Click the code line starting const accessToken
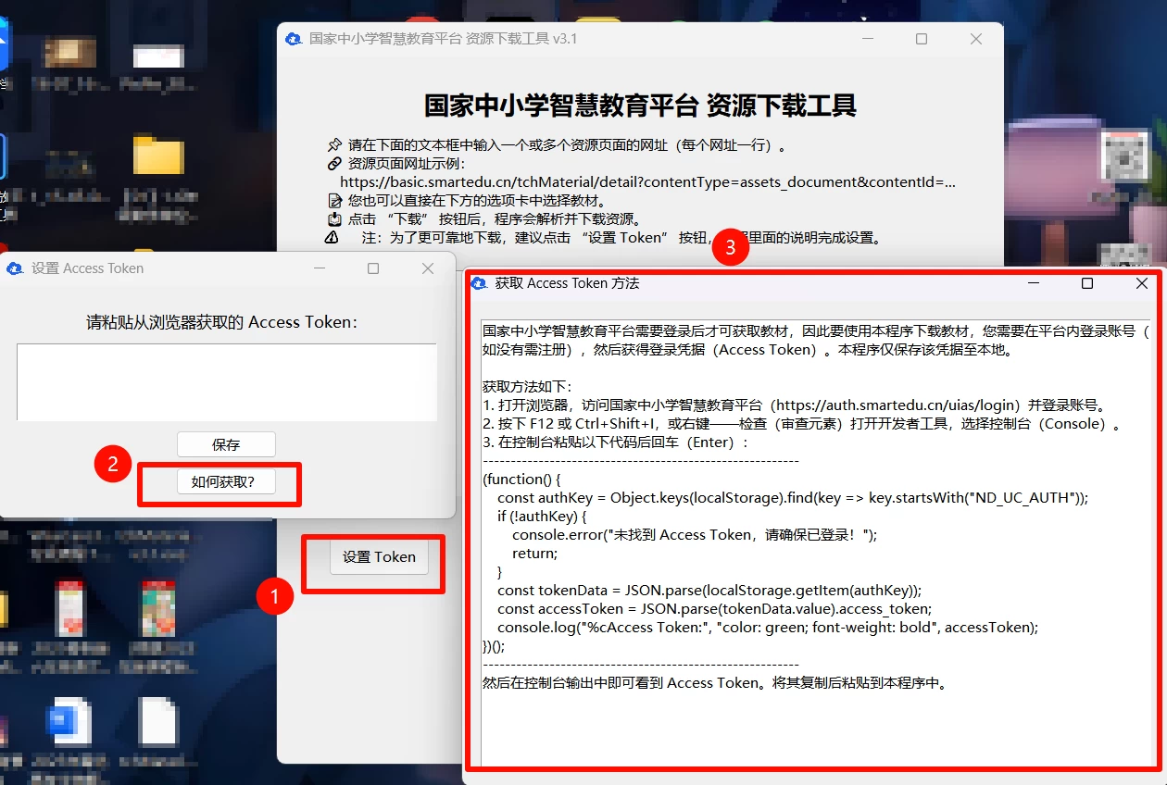Viewport: 1167px width, 785px height. click(714, 609)
